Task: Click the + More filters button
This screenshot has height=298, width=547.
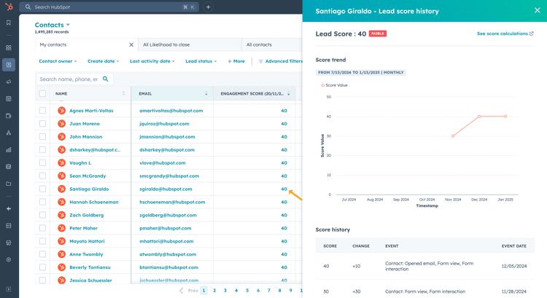Action: point(236,61)
